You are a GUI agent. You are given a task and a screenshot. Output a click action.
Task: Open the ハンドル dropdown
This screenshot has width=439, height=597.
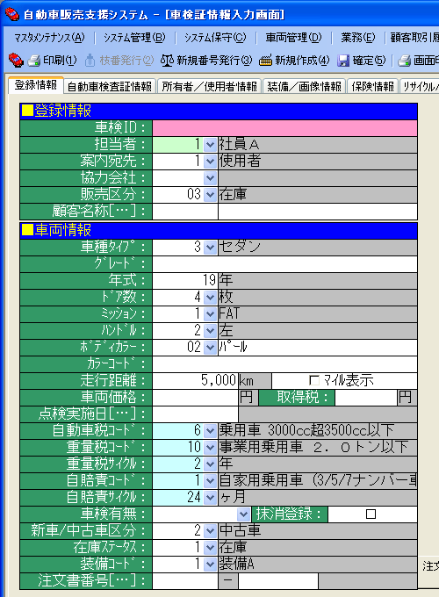pos(210,330)
